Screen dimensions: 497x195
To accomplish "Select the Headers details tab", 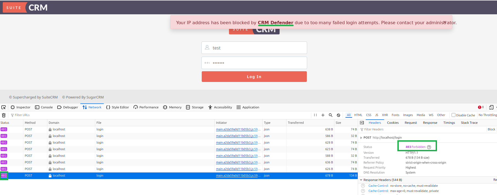I will [375, 123].
